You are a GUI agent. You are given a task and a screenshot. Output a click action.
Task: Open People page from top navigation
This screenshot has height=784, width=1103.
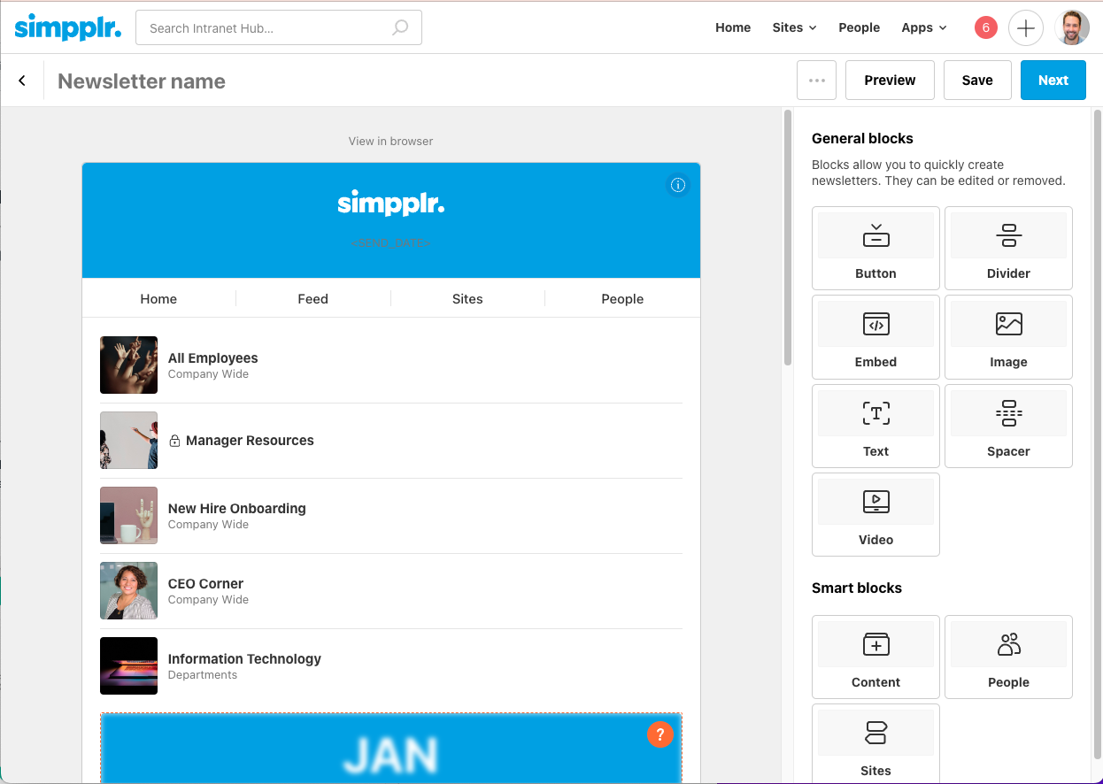tap(859, 27)
